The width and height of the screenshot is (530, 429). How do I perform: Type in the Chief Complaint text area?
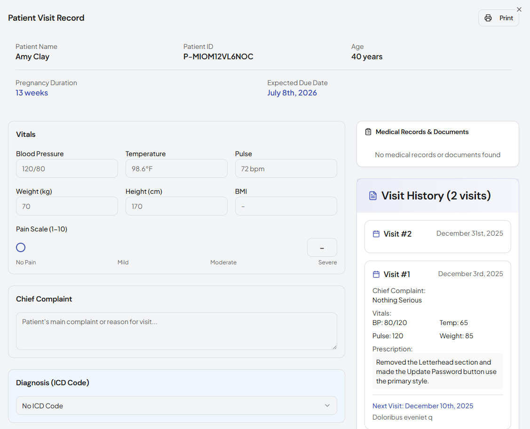176,331
